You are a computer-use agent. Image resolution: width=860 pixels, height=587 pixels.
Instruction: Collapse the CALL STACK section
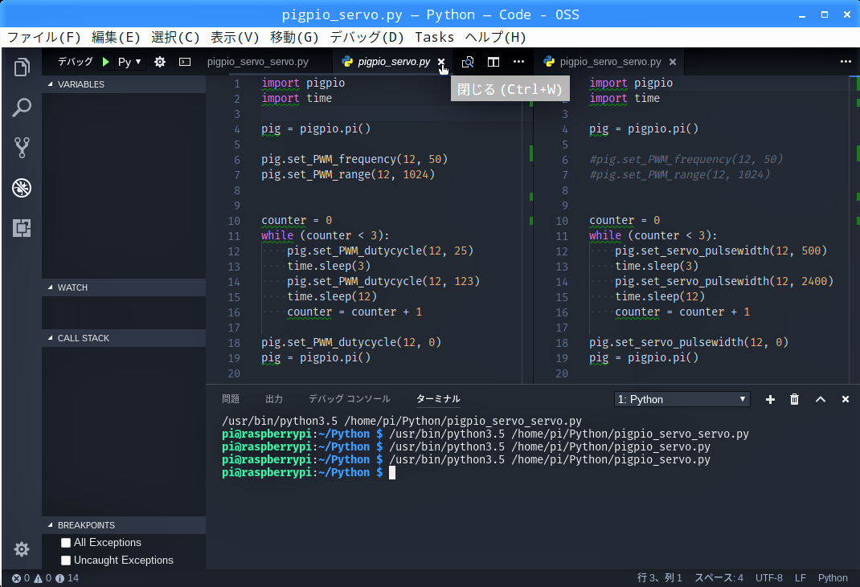(x=124, y=338)
